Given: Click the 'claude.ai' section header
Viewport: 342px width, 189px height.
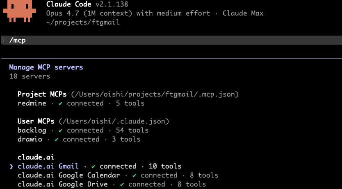Looking at the screenshot, I should 36,157.
